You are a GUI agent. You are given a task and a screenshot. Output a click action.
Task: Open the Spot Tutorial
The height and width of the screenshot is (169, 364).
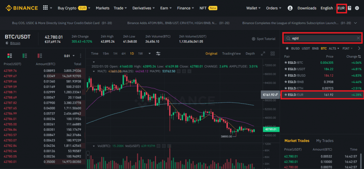[263, 39]
